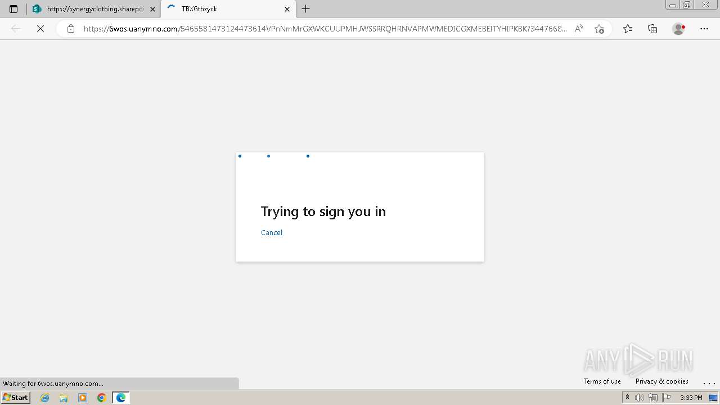The height and width of the screenshot is (405, 720).
Task: Add this page to favorites
Action: coord(599,29)
